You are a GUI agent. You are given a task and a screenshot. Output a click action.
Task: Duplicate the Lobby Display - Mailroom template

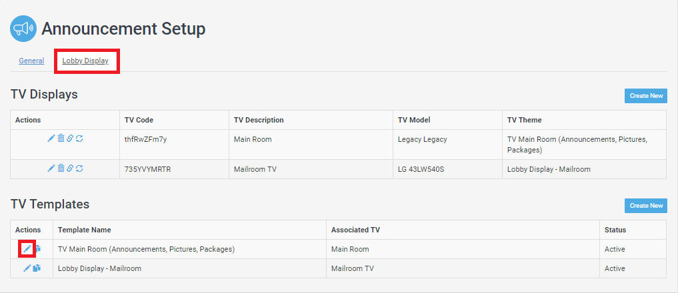point(37,268)
